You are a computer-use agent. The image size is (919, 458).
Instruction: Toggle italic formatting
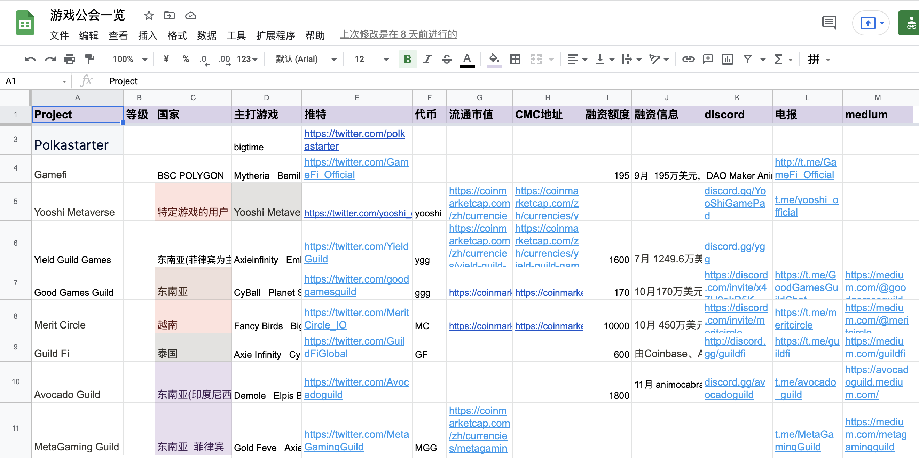[427, 59]
